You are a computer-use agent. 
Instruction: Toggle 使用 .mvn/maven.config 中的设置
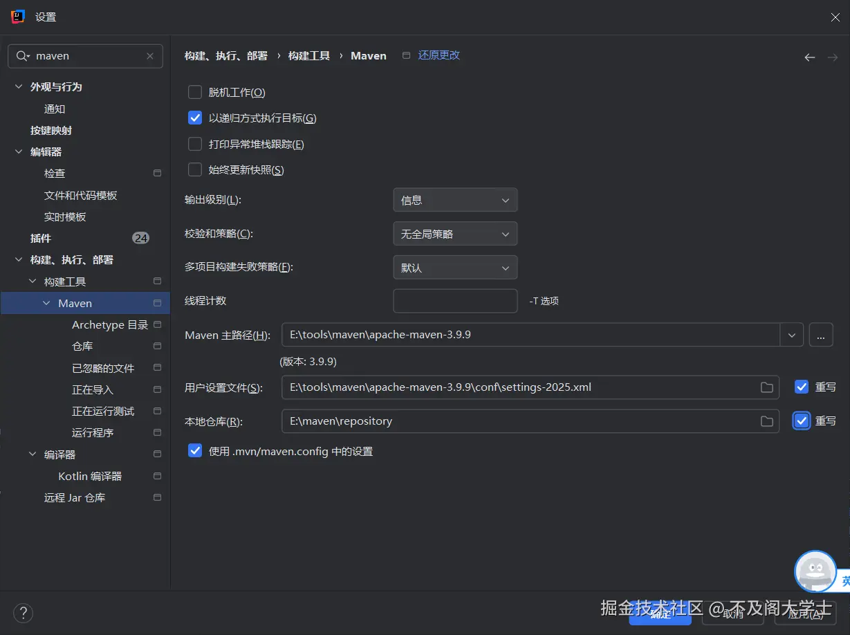point(195,451)
